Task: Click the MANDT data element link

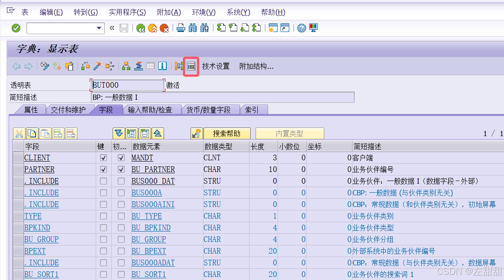Action: [x=142, y=158]
